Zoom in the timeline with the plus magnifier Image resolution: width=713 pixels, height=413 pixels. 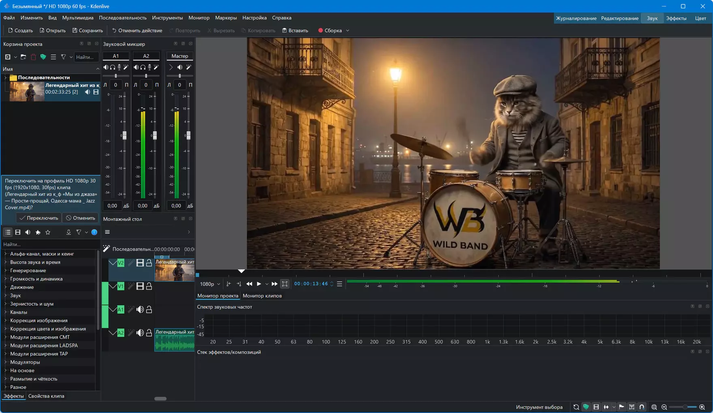702,407
